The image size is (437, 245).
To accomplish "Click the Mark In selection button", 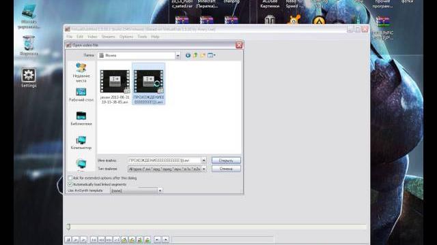I will tap(158, 240).
